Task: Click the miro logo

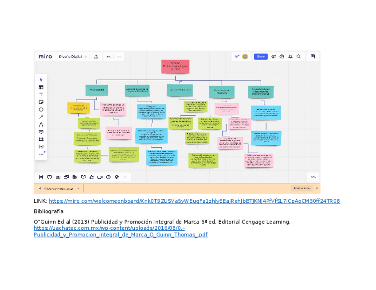Action: point(45,57)
